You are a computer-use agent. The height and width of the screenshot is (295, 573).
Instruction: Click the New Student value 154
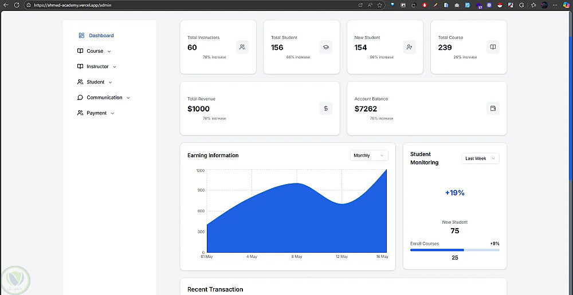(x=360, y=47)
